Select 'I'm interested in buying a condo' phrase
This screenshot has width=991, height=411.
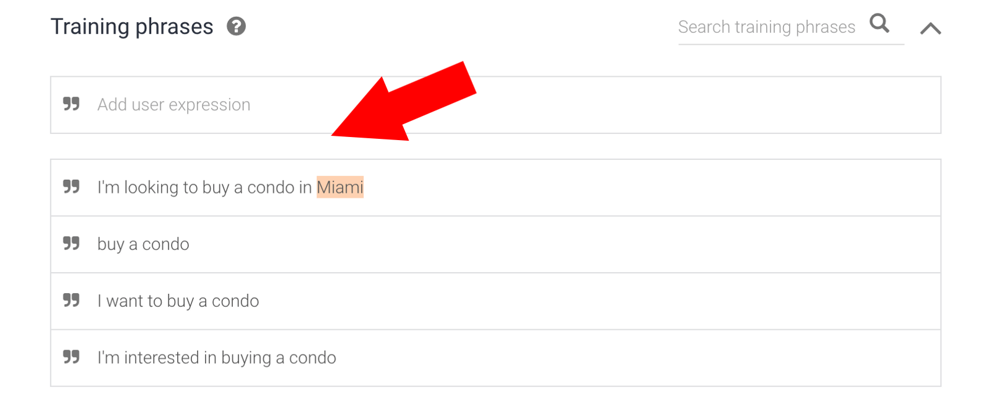coord(217,358)
